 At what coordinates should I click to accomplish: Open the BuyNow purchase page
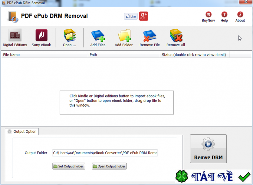pyautogui.click(x=208, y=17)
